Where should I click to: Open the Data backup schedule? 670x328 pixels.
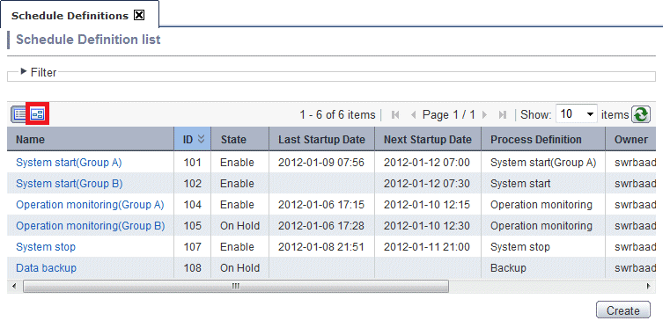click(46, 268)
